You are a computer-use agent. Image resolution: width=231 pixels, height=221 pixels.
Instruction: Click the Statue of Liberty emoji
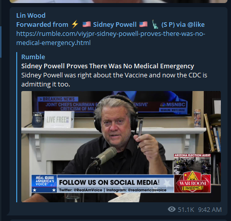(155, 24)
